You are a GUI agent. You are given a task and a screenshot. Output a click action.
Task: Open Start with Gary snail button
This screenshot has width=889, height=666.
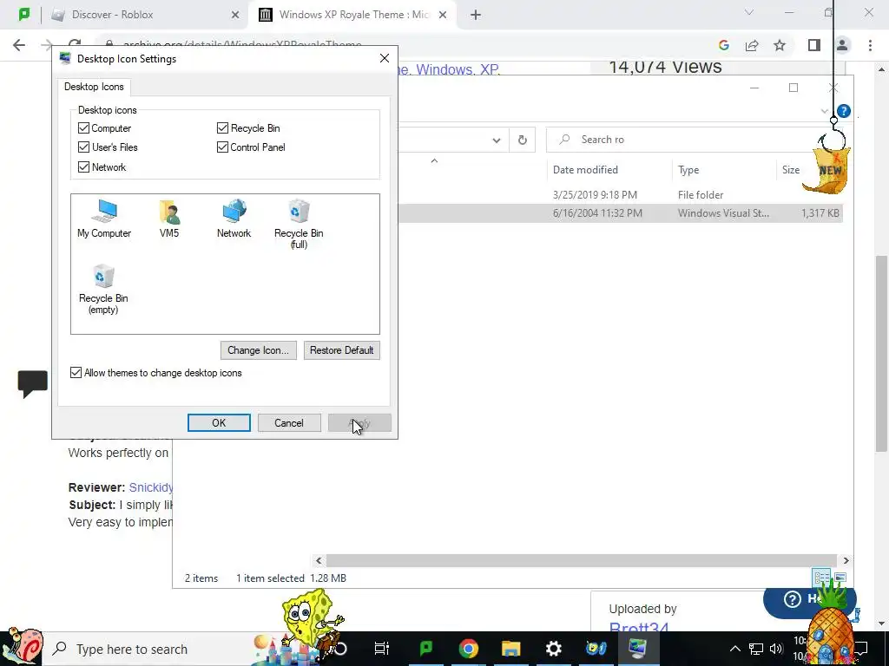click(22, 647)
